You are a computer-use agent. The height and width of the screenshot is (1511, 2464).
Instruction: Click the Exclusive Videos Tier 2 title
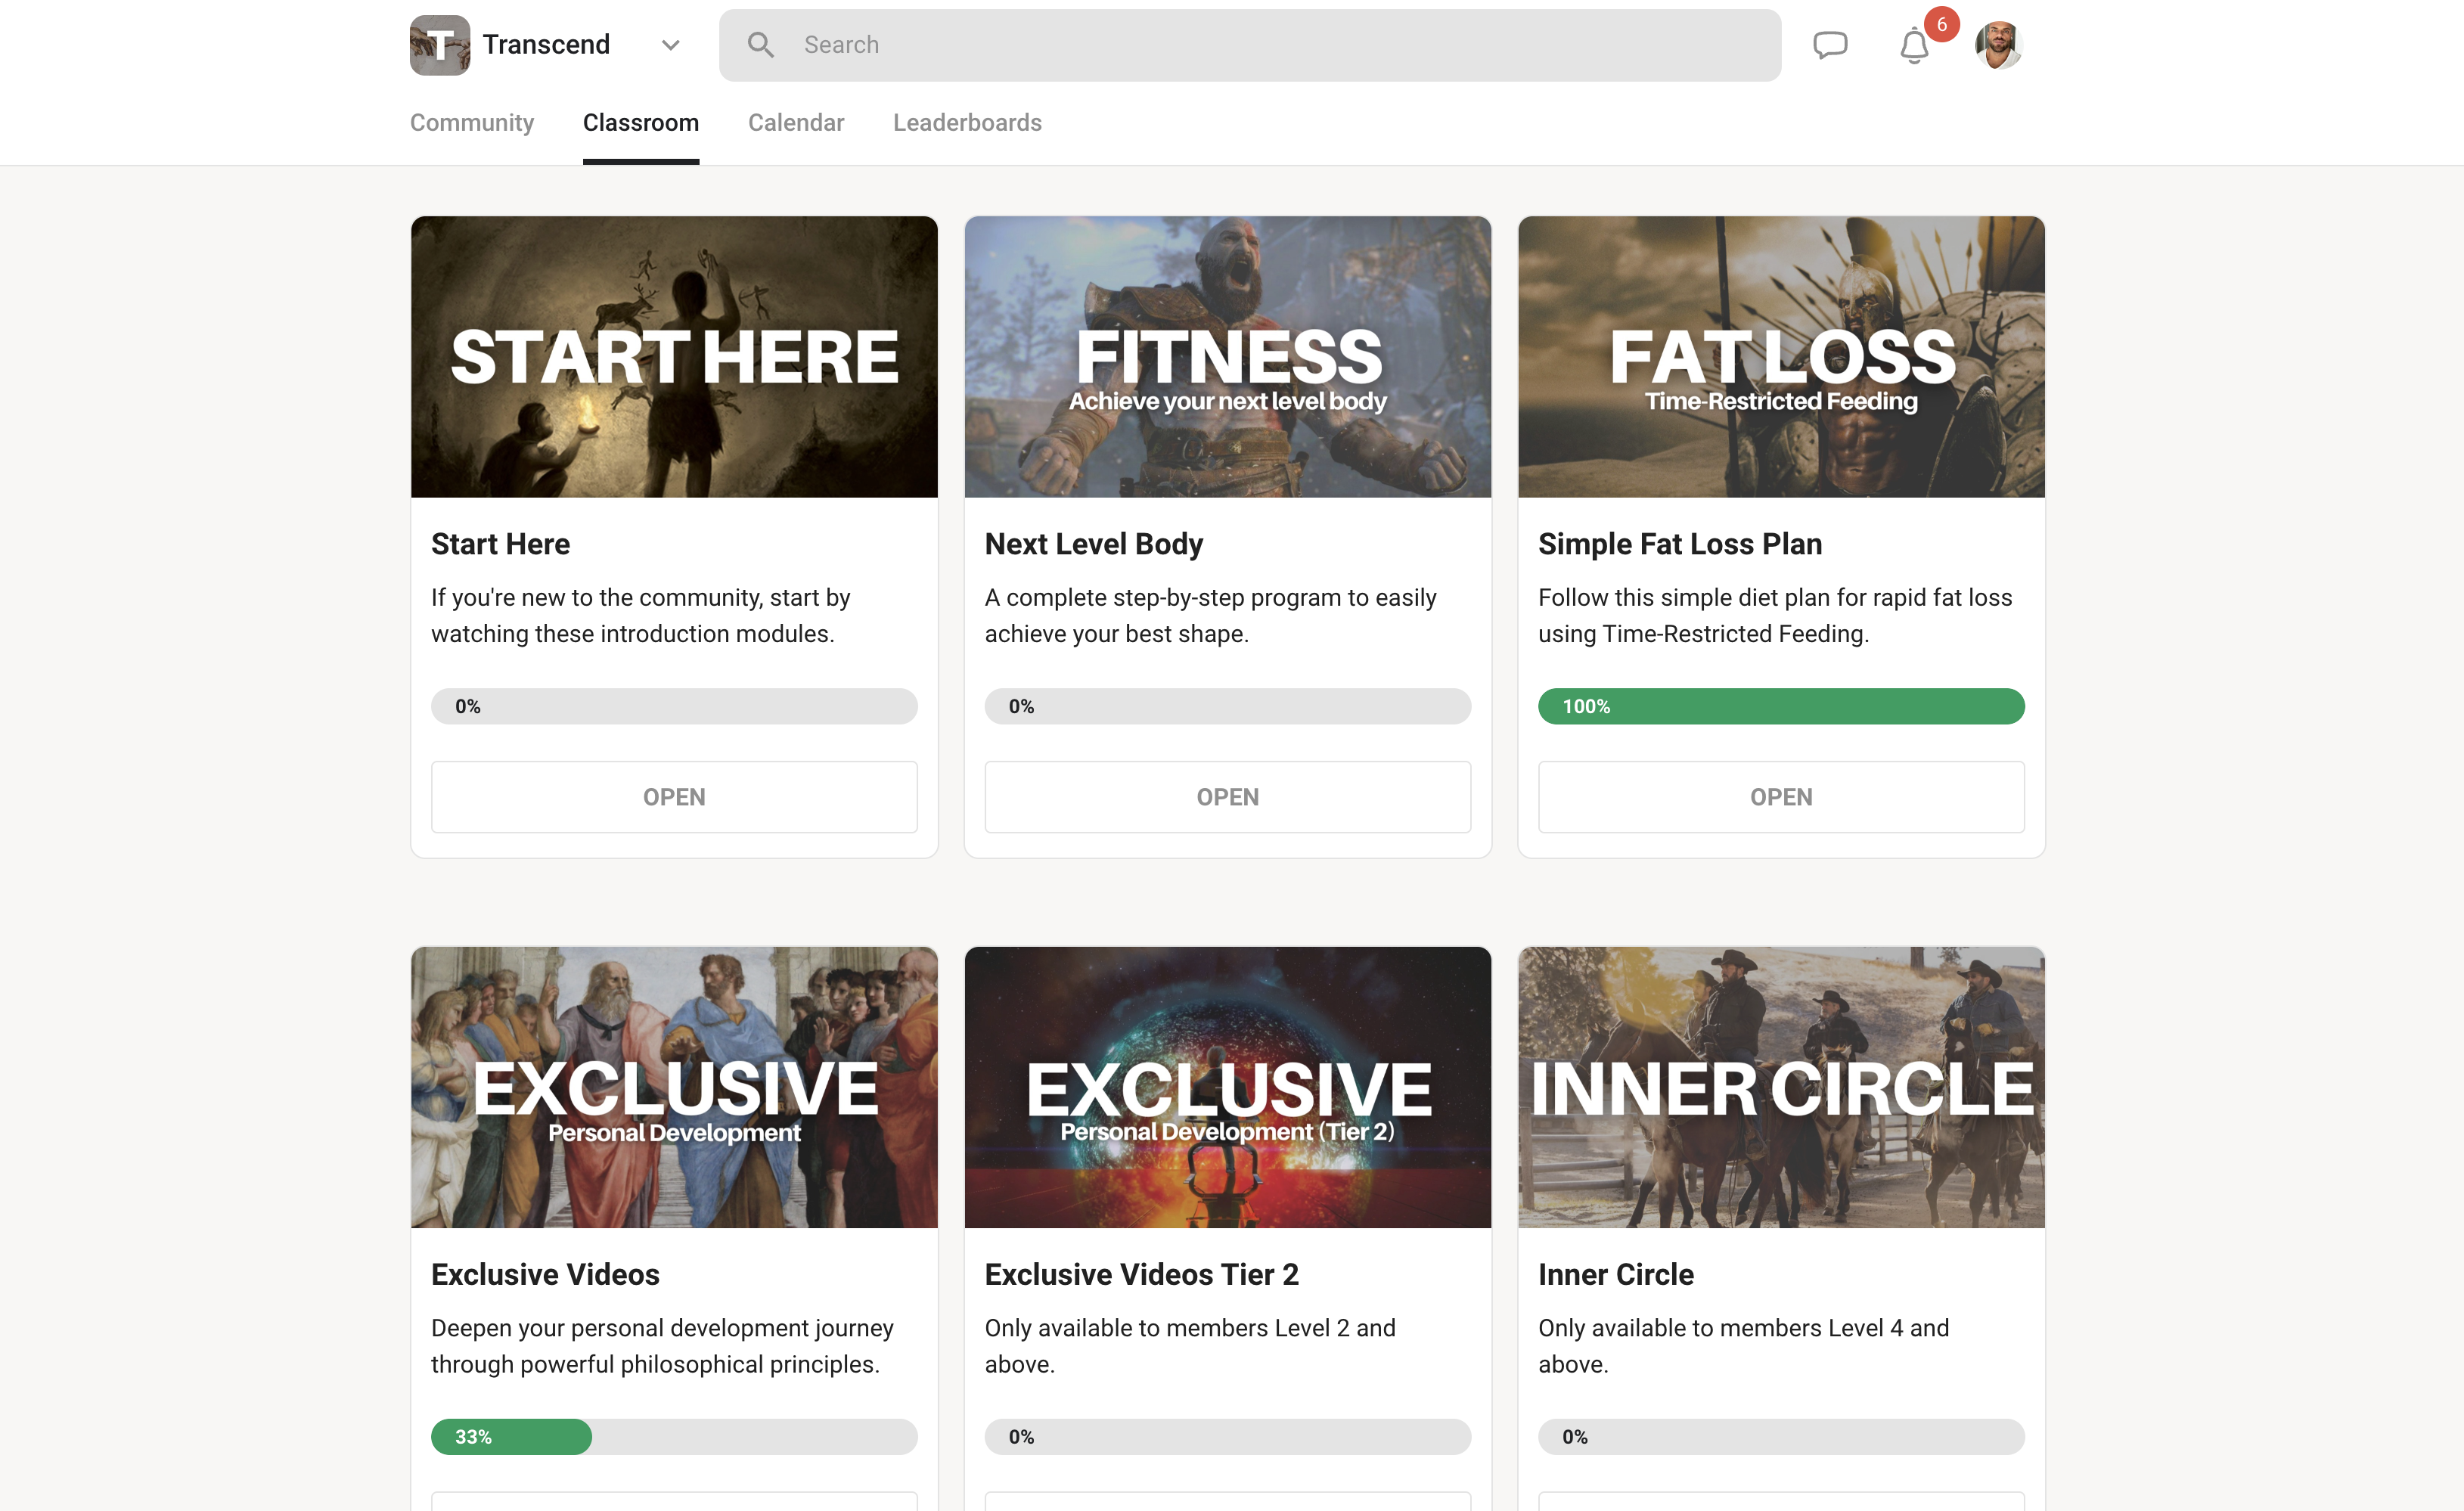(x=1142, y=1275)
